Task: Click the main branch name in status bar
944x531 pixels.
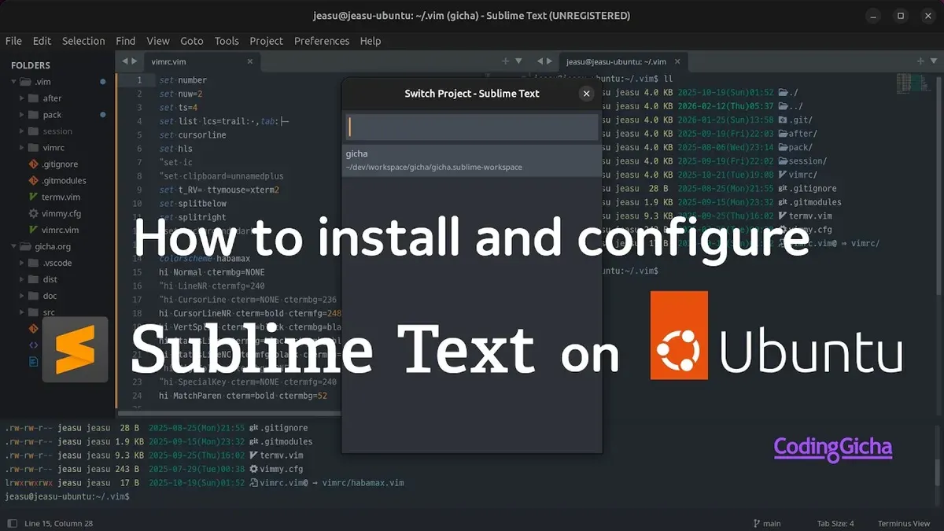Action: coord(772,523)
